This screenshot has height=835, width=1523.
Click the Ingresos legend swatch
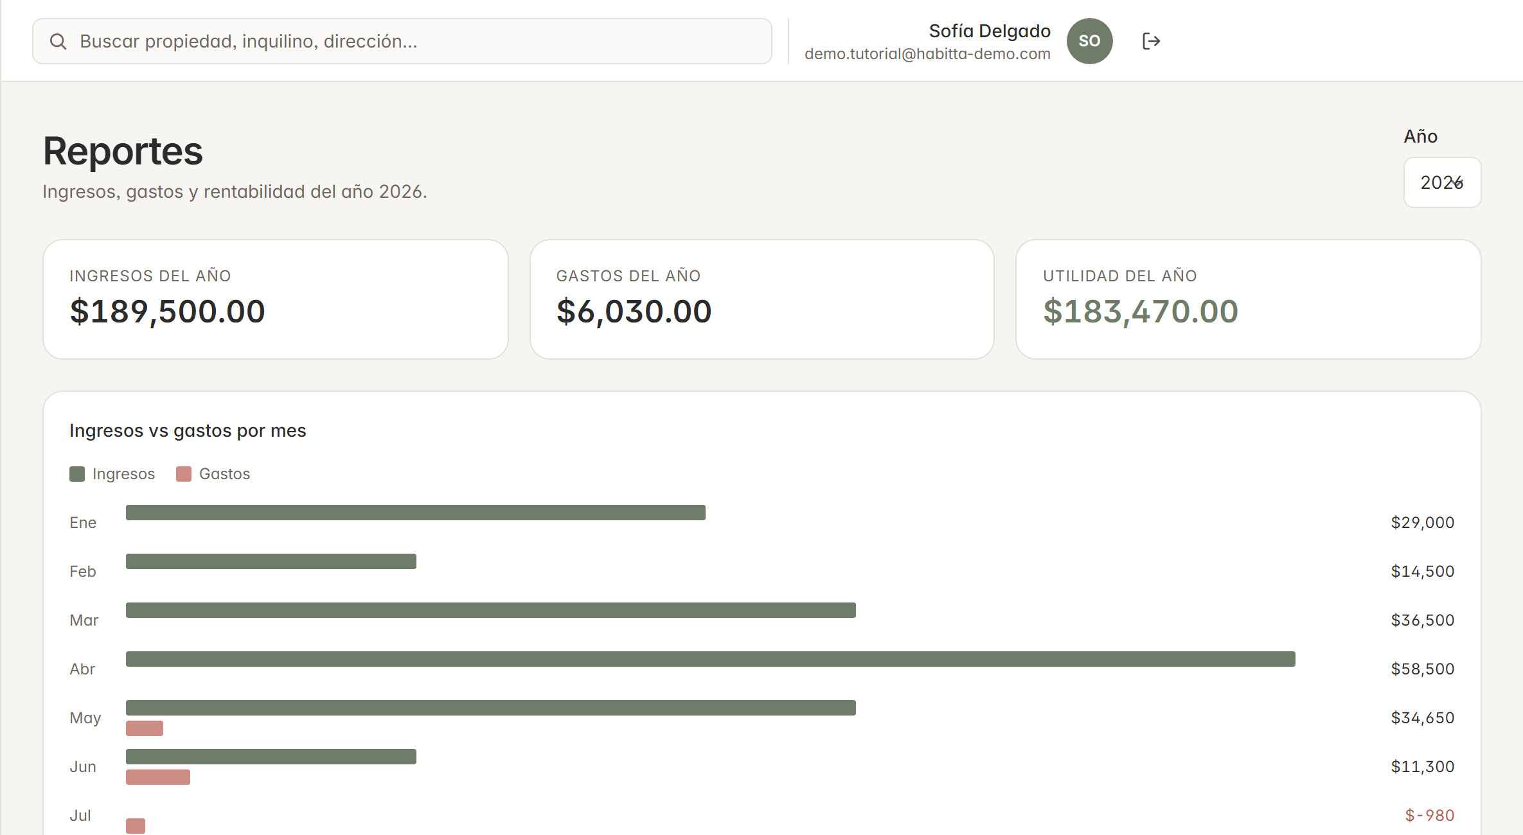(77, 474)
